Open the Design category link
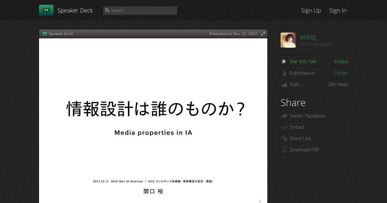 pos(341,73)
